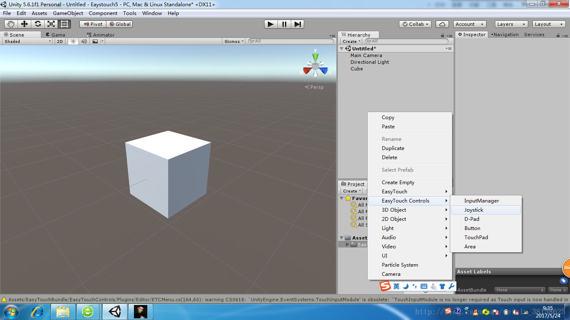This screenshot has height=320, width=570.
Task: Open File Explorer from taskbar
Action: [x=63, y=312]
